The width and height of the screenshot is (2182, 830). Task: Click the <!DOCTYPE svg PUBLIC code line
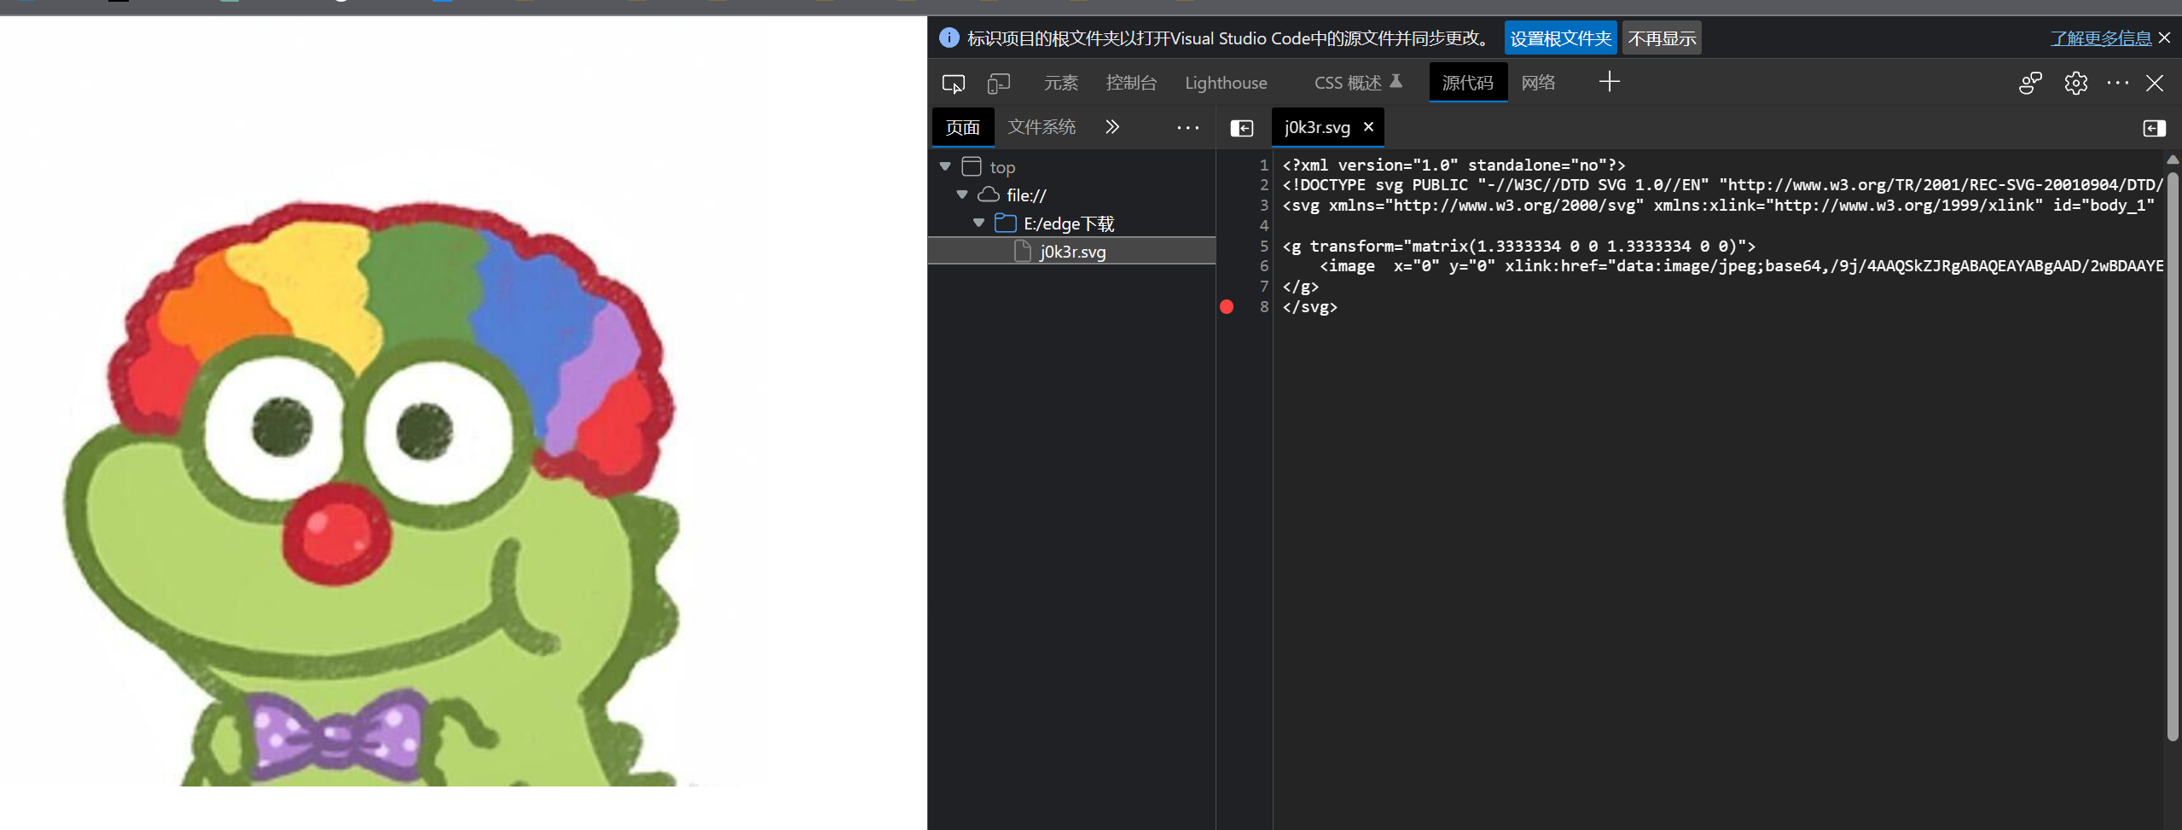[x=1722, y=185]
